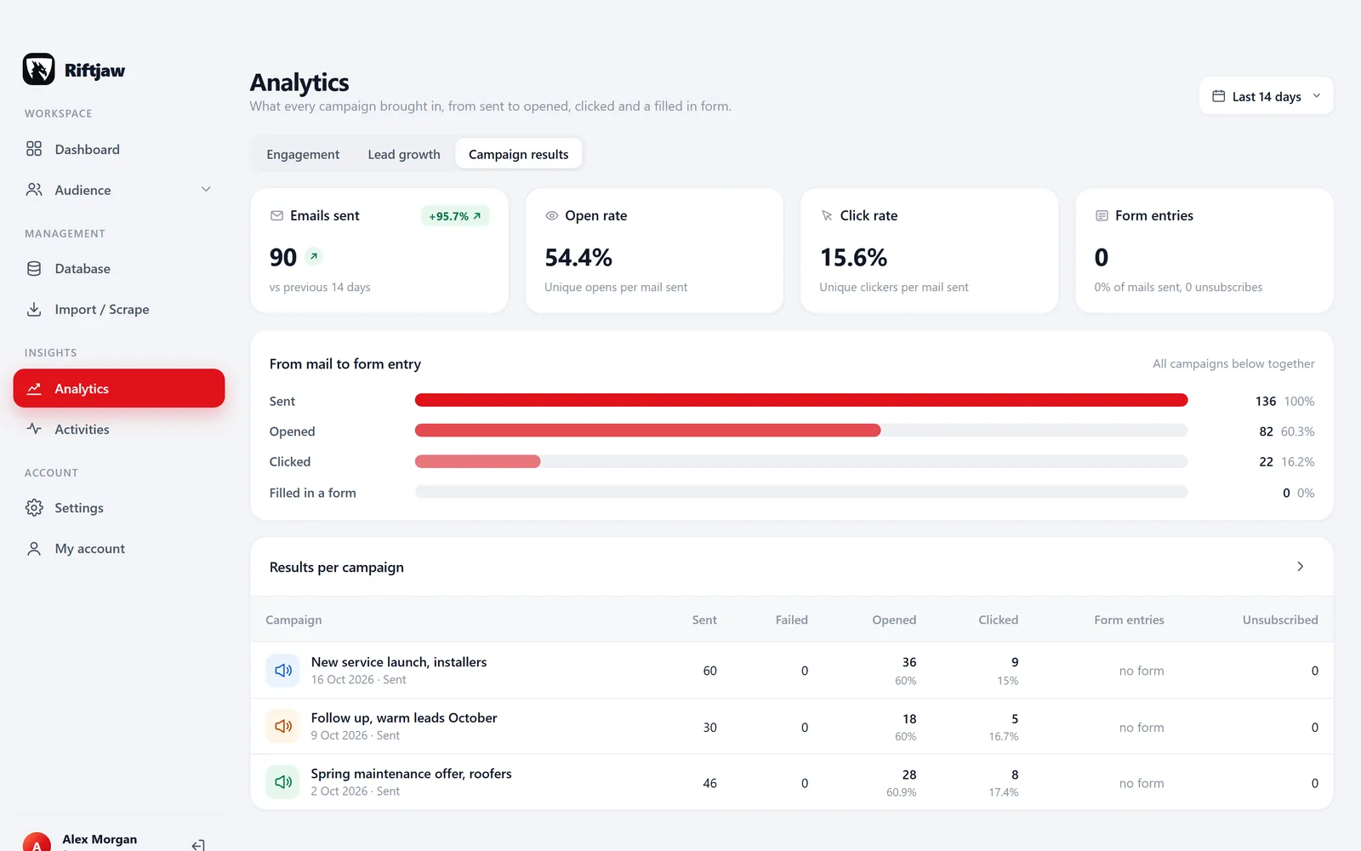Image resolution: width=1361 pixels, height=851 pixels.
Task: Open Settings from the sidebar
Action: 119,508
